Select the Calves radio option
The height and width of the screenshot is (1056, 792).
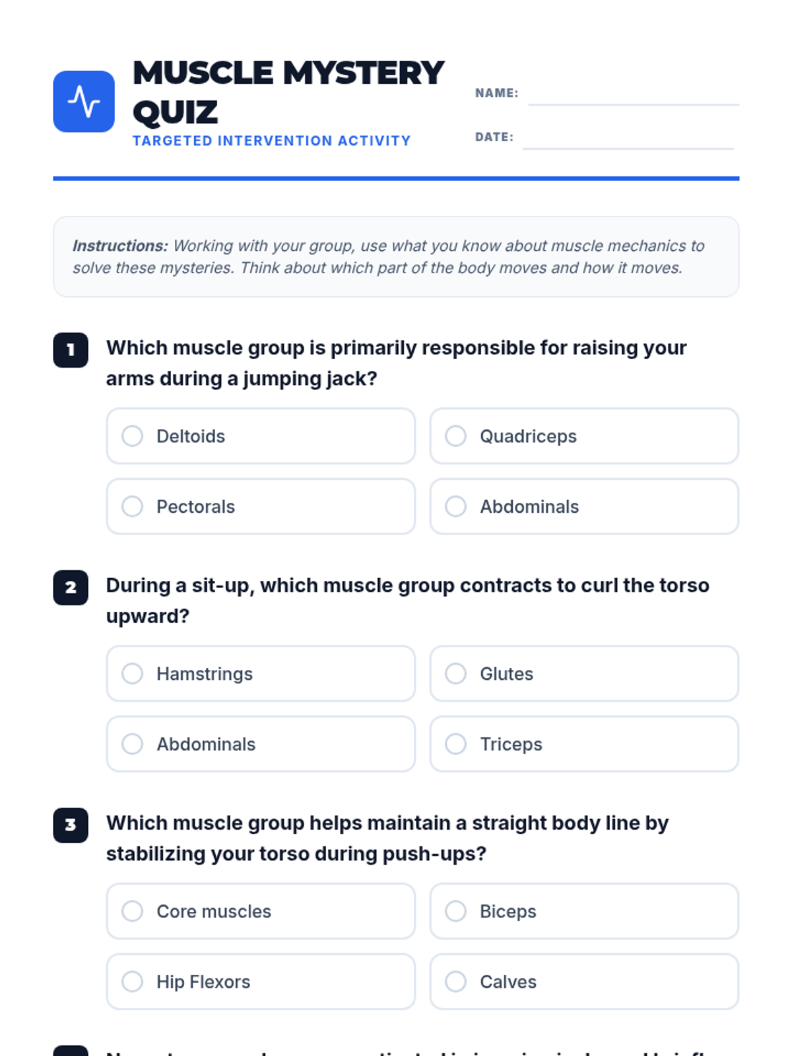click(x=584, y=981)
